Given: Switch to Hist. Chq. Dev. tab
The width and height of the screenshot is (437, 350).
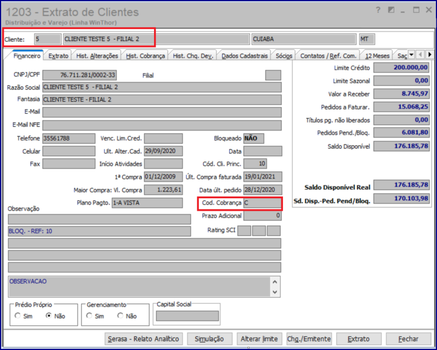Looking at the screenshot, I should pos(193,56).
